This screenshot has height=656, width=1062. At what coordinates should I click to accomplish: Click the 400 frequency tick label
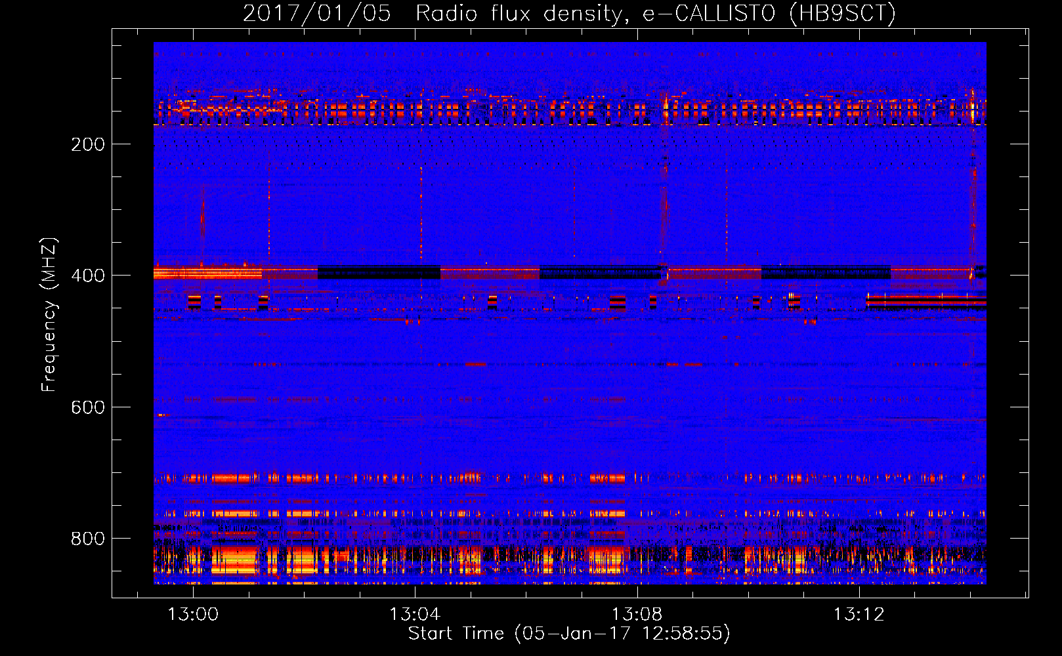(88, 276)
